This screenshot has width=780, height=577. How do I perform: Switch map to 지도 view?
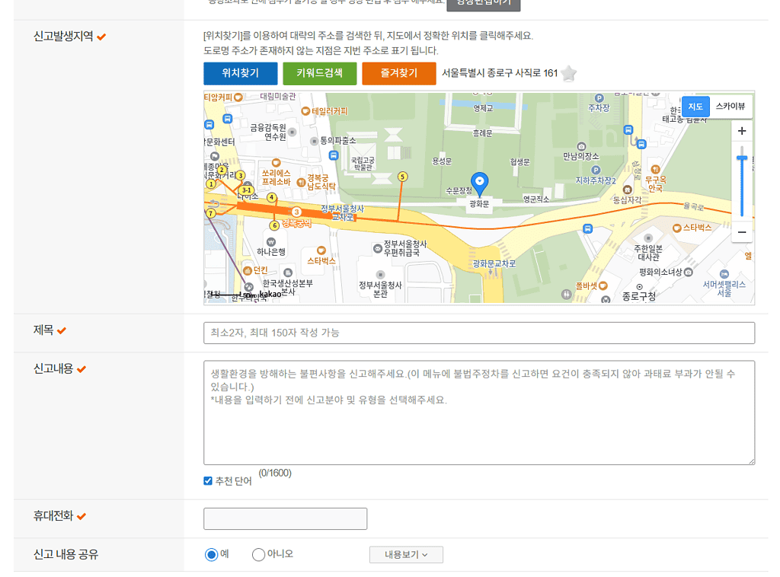pos(695,107)
